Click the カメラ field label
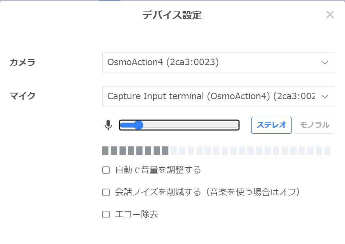 pos(23,62)
